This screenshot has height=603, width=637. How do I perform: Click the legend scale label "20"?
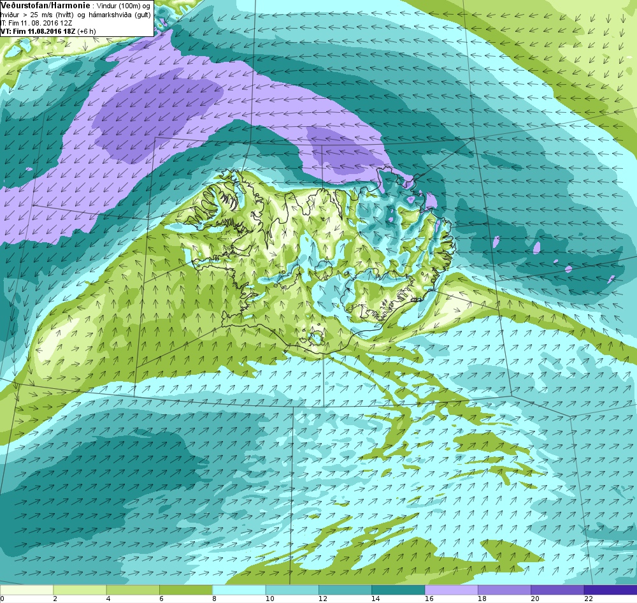pos(535,599)
